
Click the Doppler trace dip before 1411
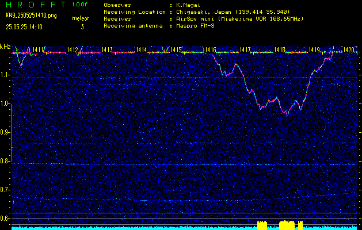(21, 61)
